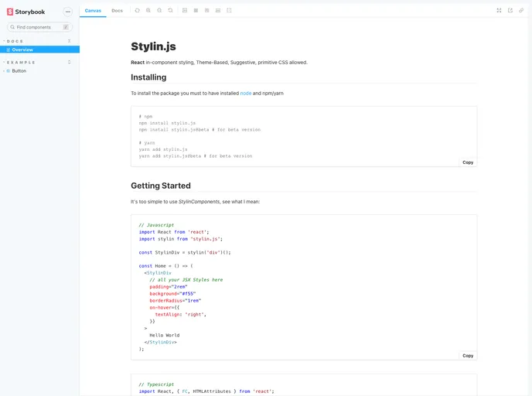The width and height of the screenshot is (532, 396).
Task: Click the 'npm install stylin.js' line
Action: 167,123
